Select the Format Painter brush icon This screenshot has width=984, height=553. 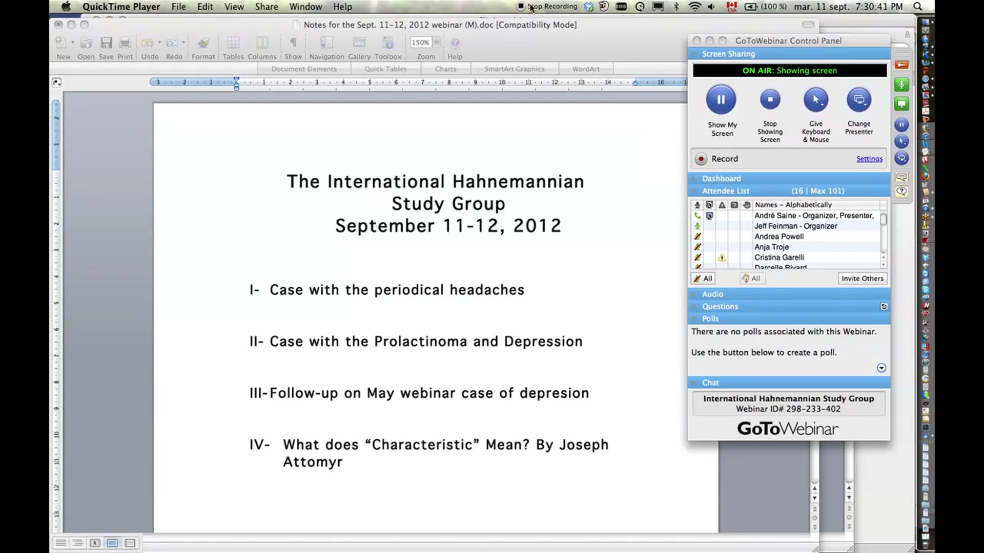tap(203, 42)
